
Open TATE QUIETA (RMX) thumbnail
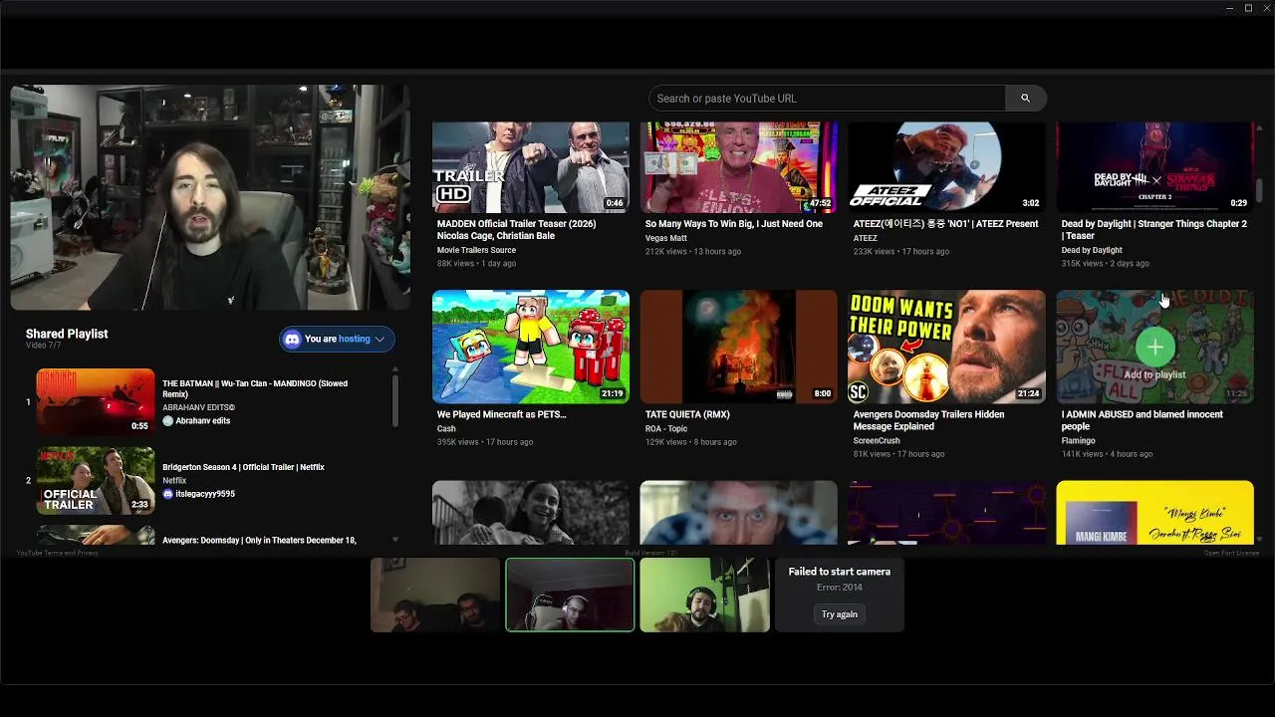coord(739,347)
